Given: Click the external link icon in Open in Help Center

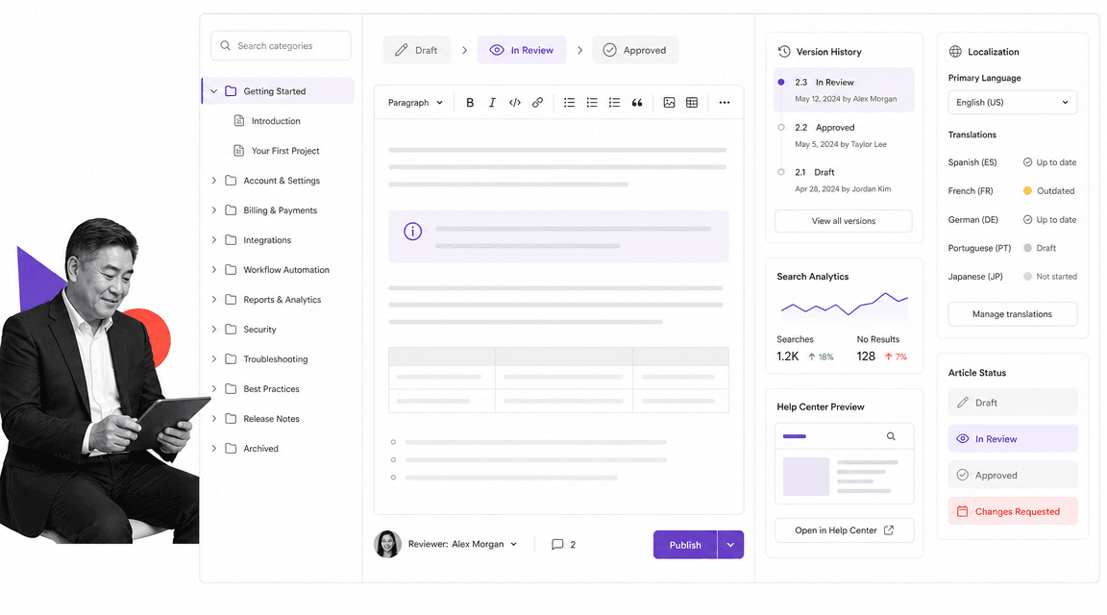Looking at the screenshot, I should [889, 530].
